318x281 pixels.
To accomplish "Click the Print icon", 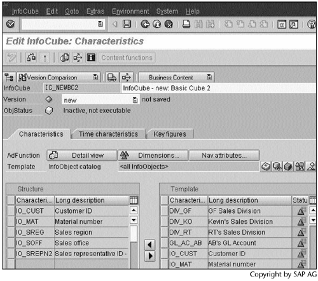I will coord(186,24).
